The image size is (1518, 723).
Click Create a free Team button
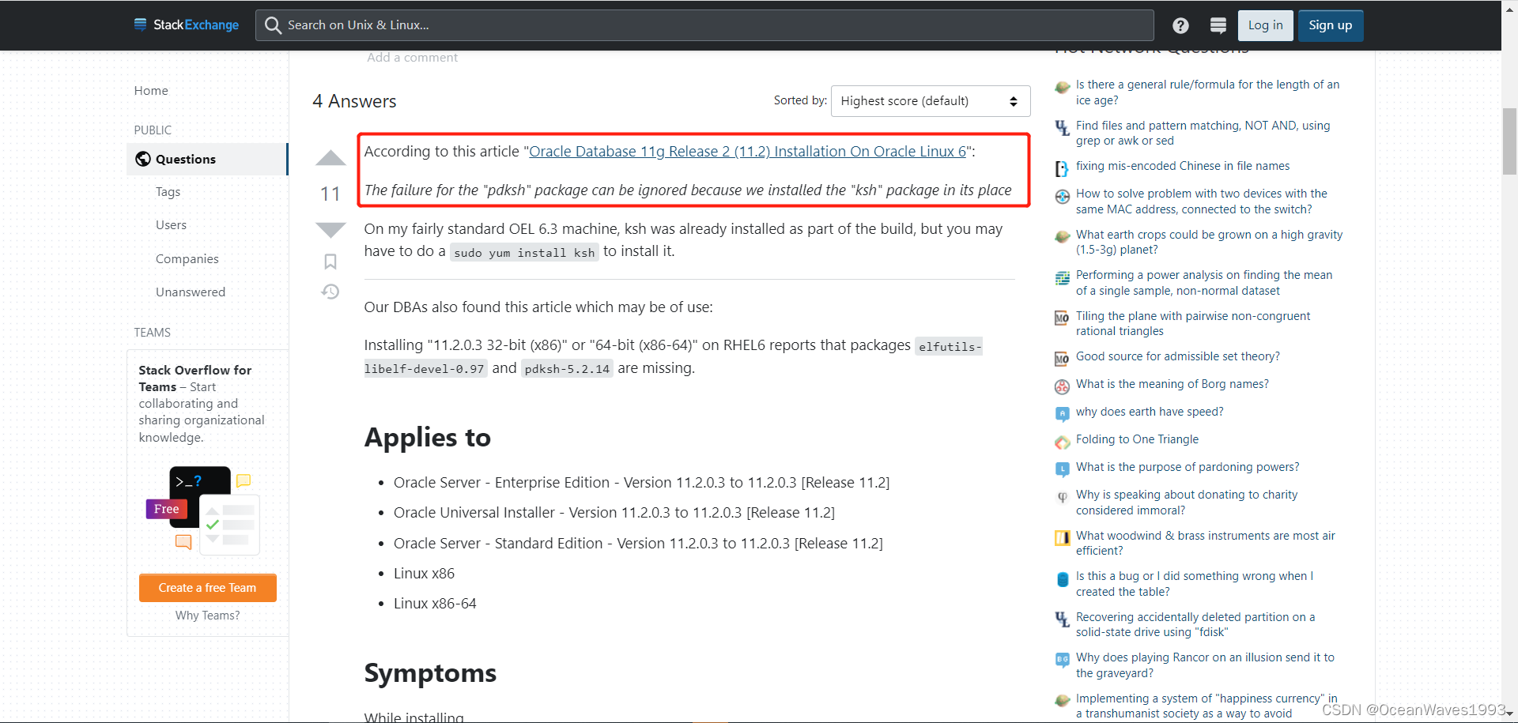tap(207, 588)
